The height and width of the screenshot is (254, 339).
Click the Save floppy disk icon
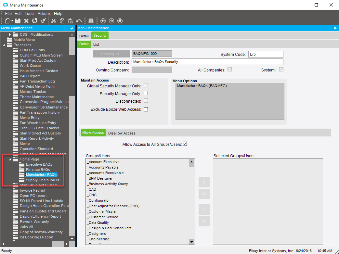coord(18,21)
